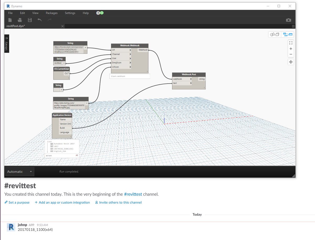315x240 pixels.
Task: Open the Settings menu
Action: [x=70, y=13]
